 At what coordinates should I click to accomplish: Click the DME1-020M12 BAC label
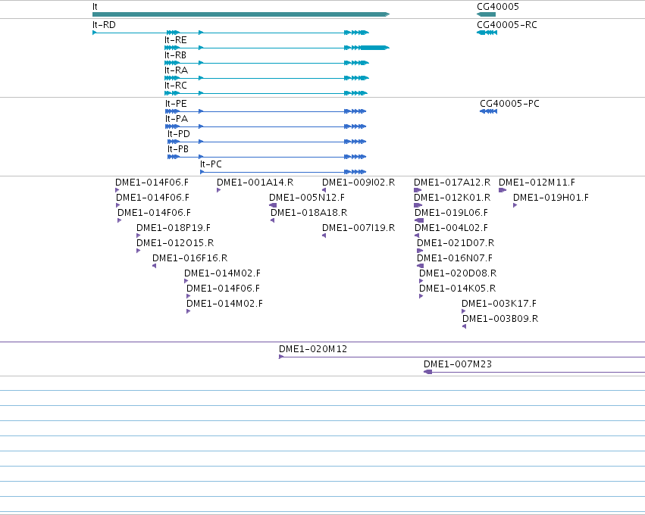(313, 349)
